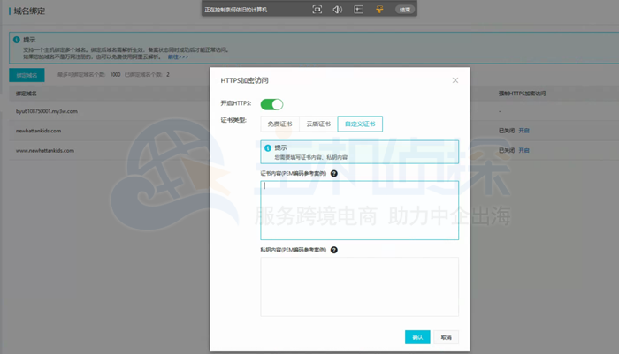Click the 前往>>> link in page tip
The height and width of the screenshot is (354, 619).
coord(178,56)
